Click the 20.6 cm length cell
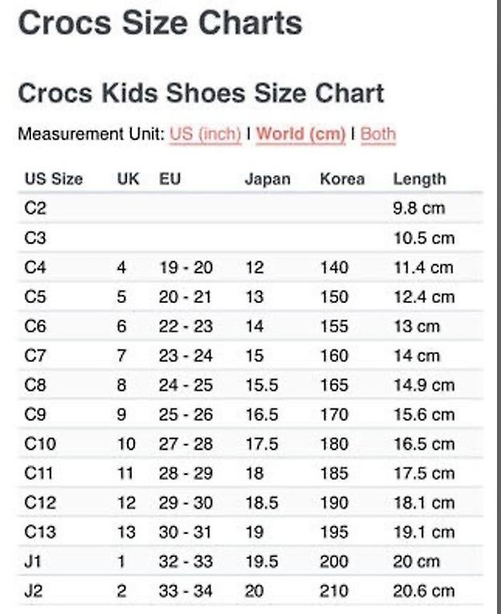501x614 pixels. 424,591
